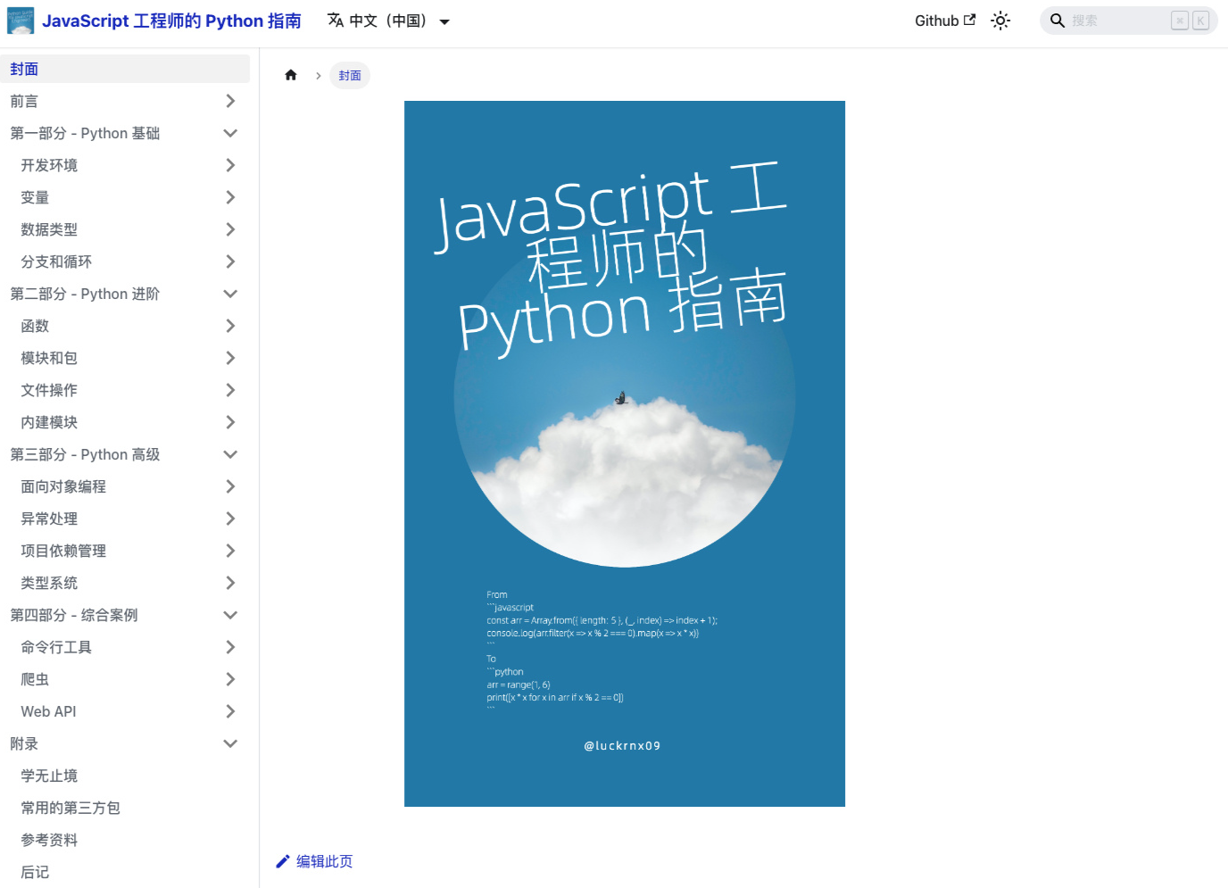The height and width of the screenshot is (888, 1228).
Task: Open 第三部分 - Python 高级 section
Action: [x=85, y=454]
